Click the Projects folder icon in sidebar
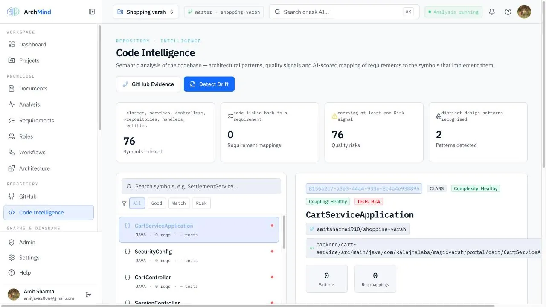The image size is (546, 307). [12, 61]
